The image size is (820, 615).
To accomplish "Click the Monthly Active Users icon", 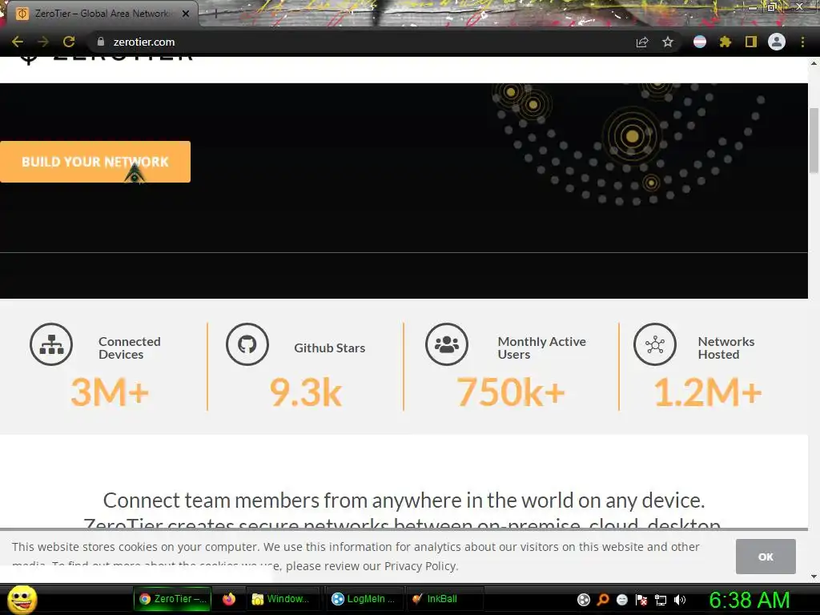I will (x=447, y=344).
